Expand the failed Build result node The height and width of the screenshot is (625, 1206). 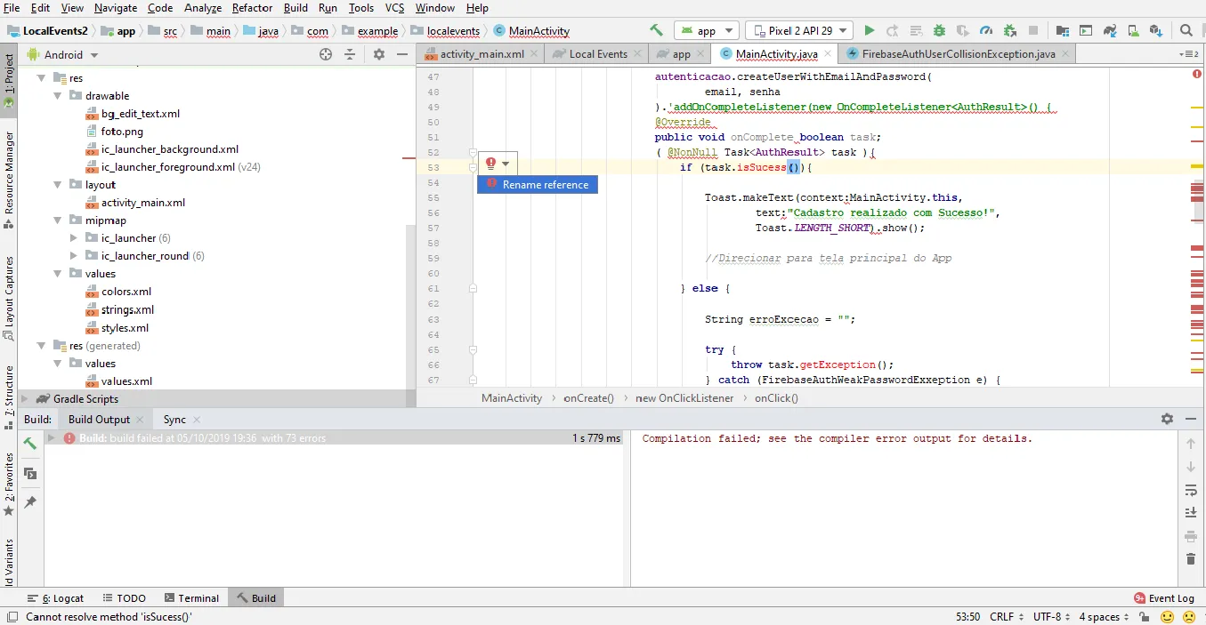click(52, 438)
